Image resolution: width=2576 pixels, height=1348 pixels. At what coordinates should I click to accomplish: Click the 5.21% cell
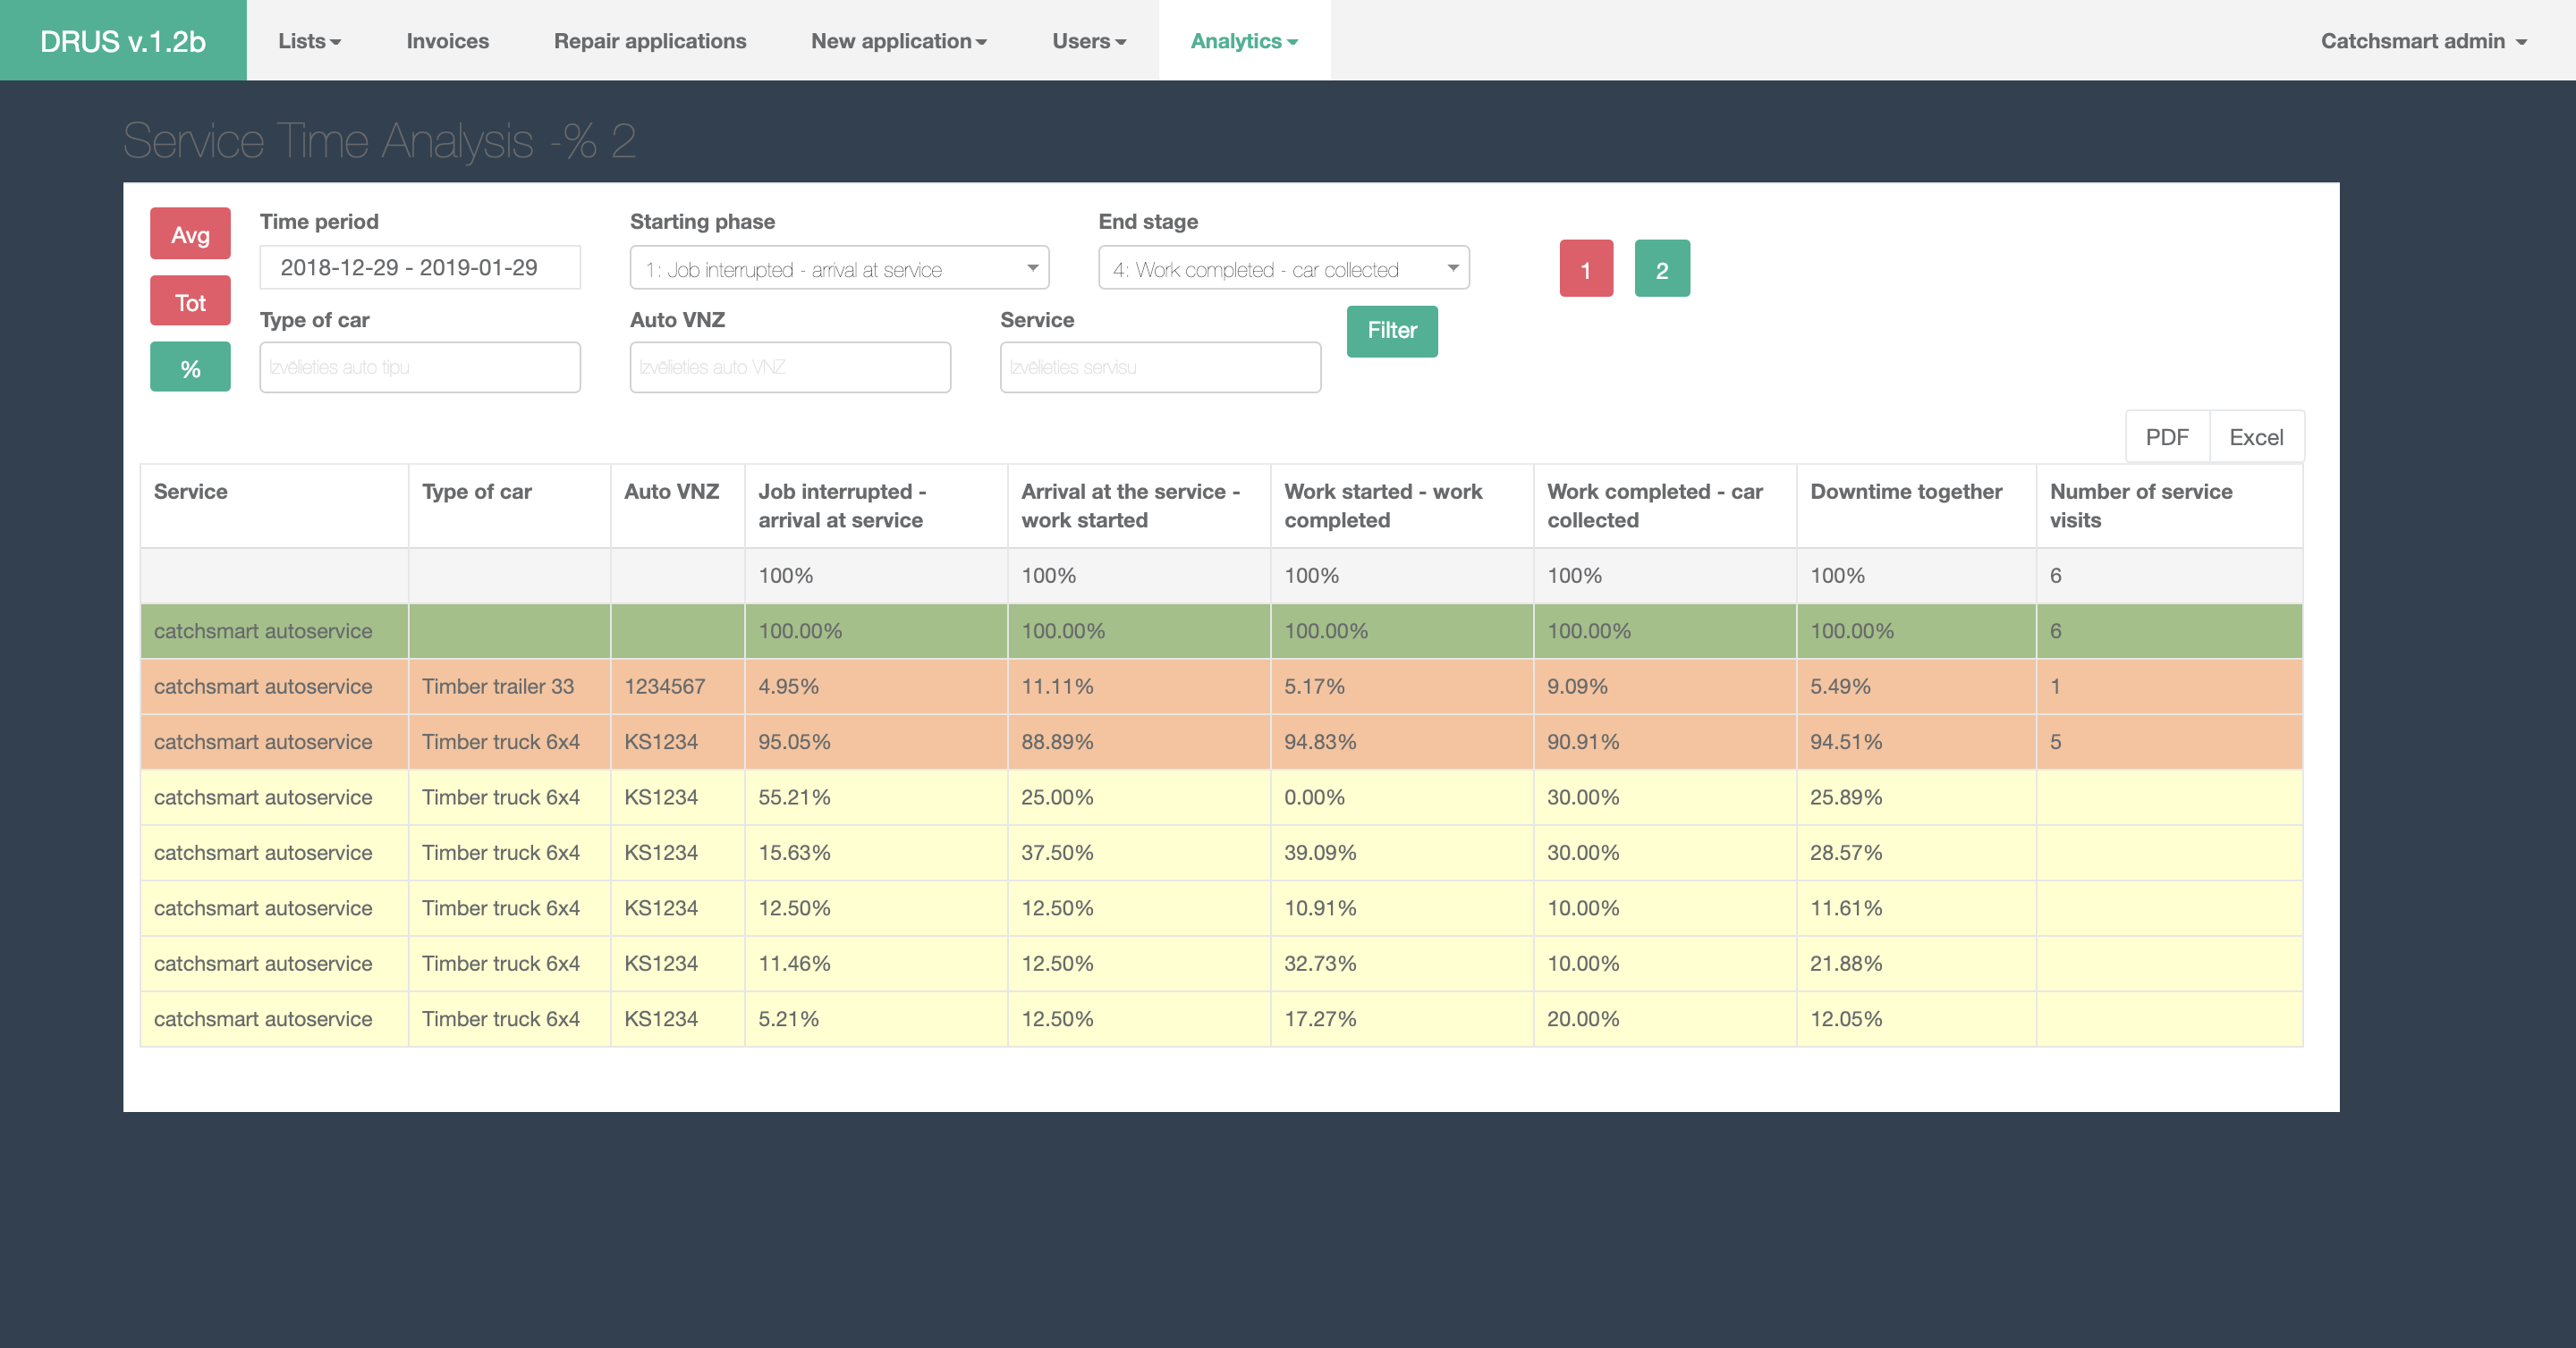click(875, 1019)
